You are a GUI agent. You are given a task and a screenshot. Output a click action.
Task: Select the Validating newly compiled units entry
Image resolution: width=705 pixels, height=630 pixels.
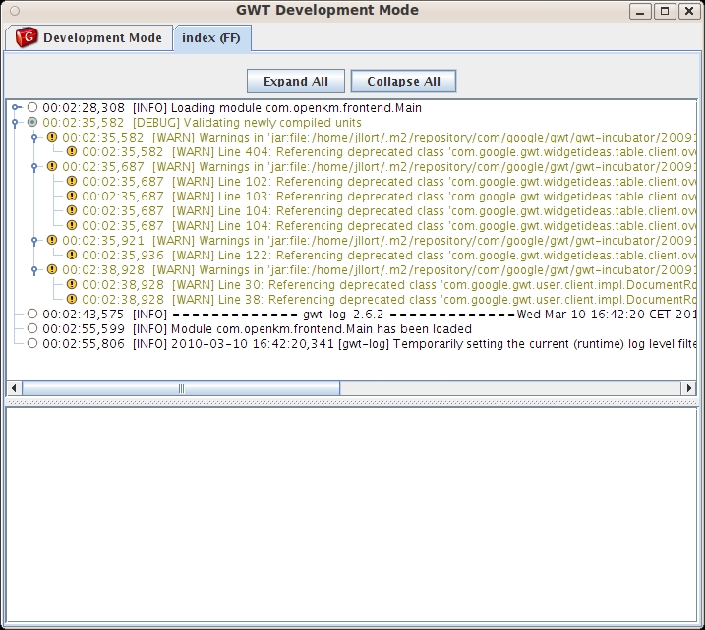(202, 123)
